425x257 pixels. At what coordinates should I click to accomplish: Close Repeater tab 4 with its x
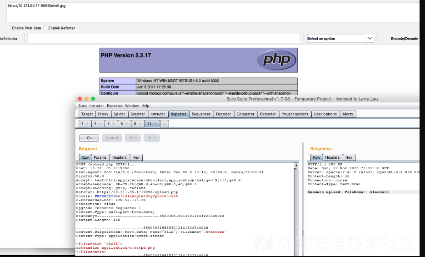coord(100,124)
